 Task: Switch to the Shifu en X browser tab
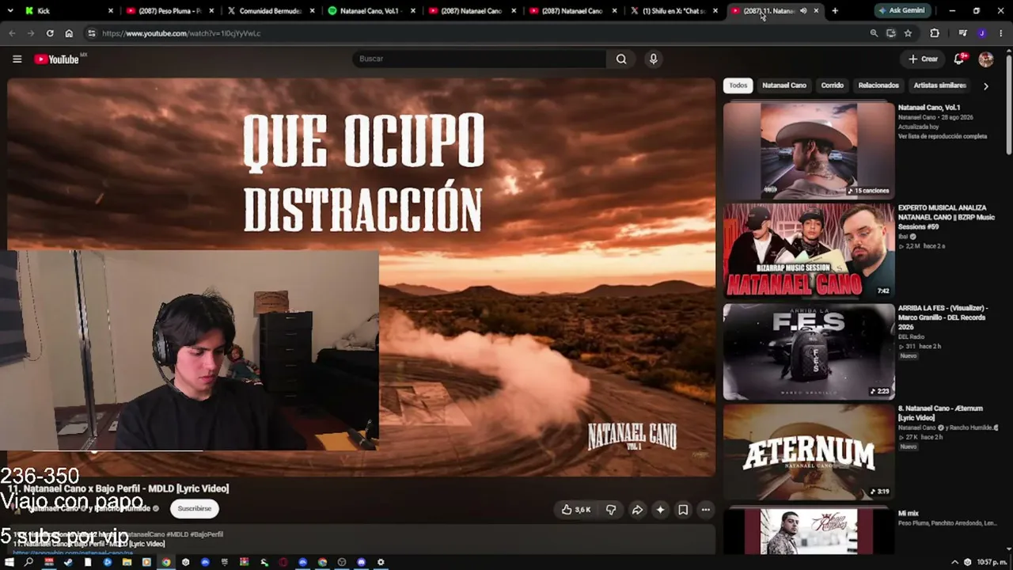tap(674, 11)
